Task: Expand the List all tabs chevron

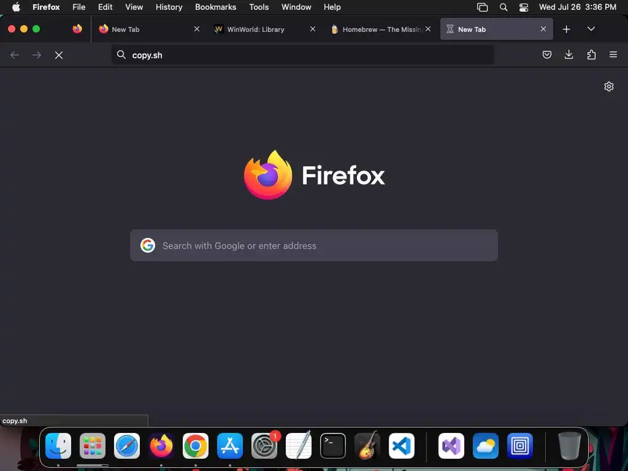Action: coord(591,29)
